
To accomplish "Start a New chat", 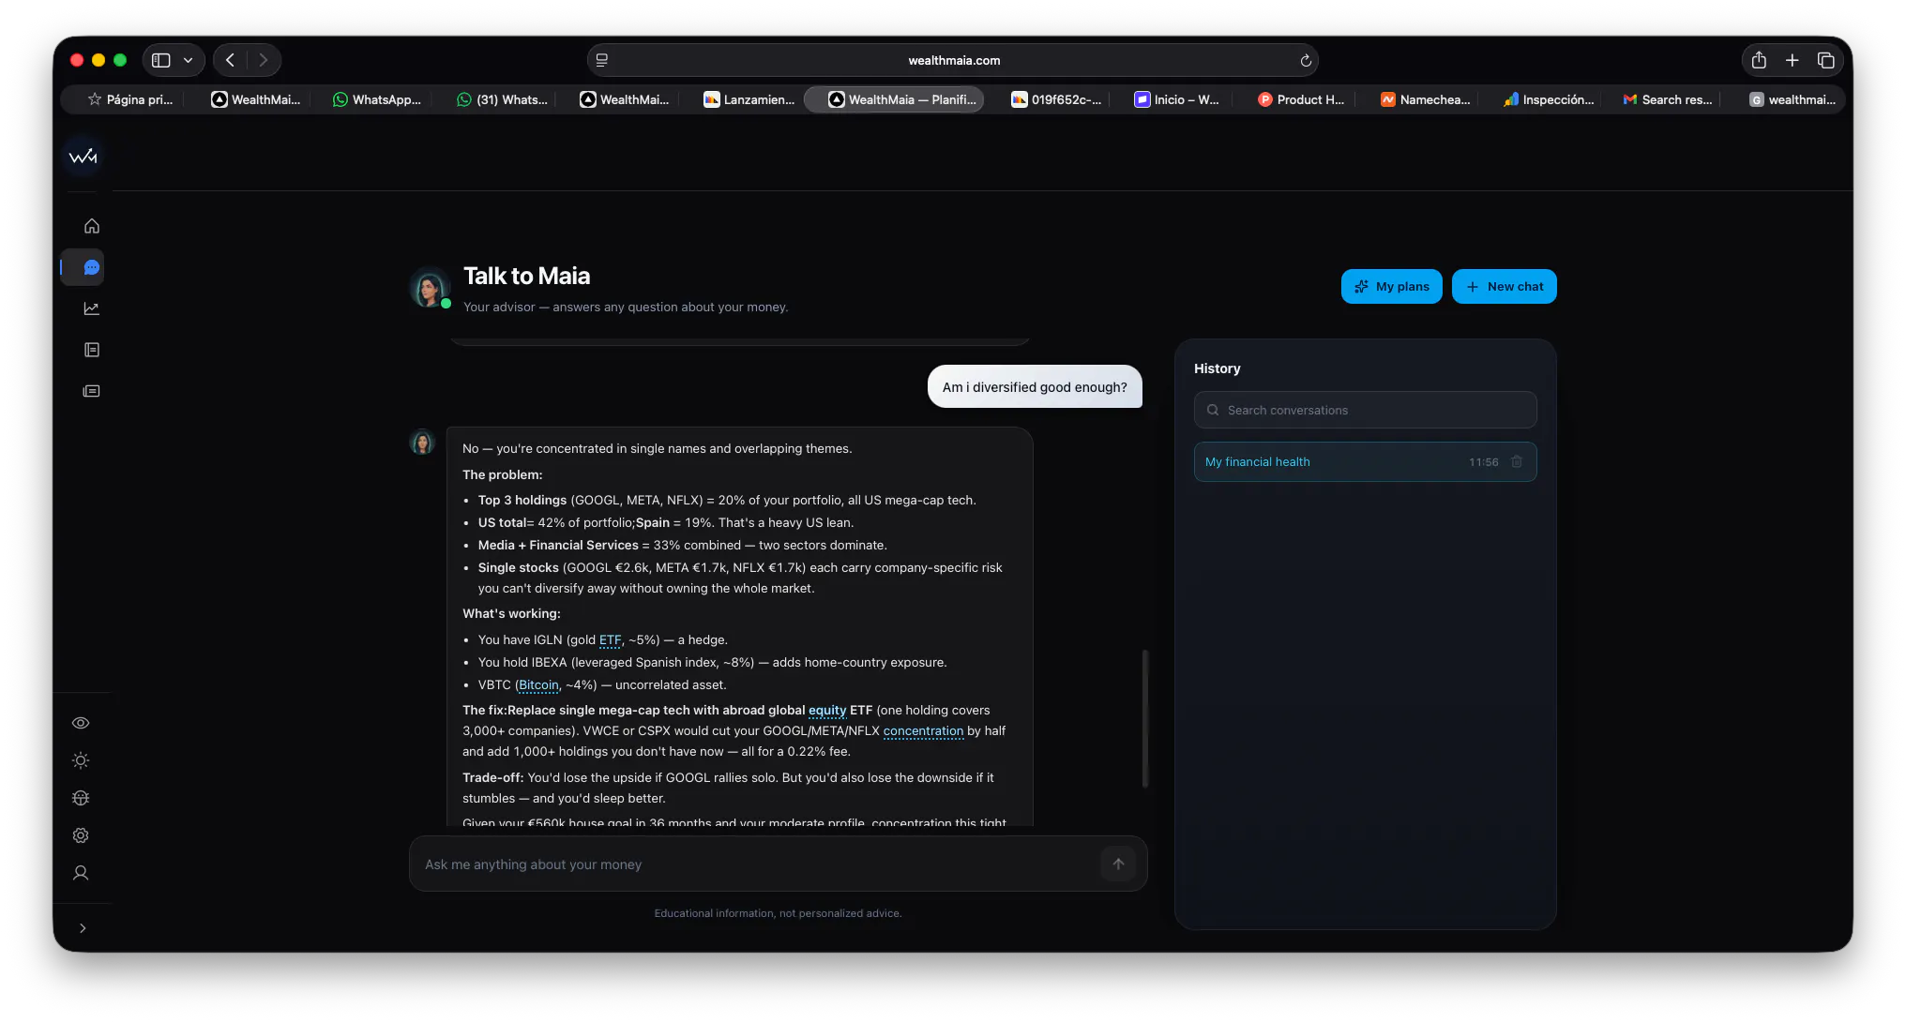I will (x=1504, y=286).
